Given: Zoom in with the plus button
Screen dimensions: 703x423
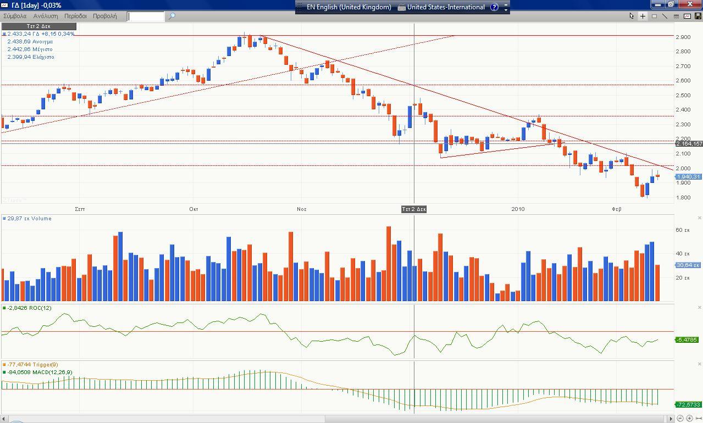Looking at the screenshot, I should pos(689,419).
